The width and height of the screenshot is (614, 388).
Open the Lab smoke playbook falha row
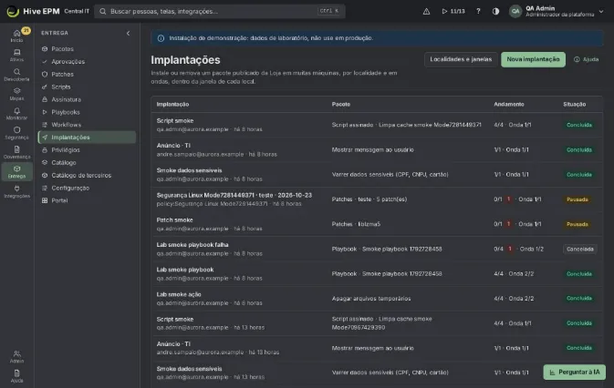pos(377,249)
